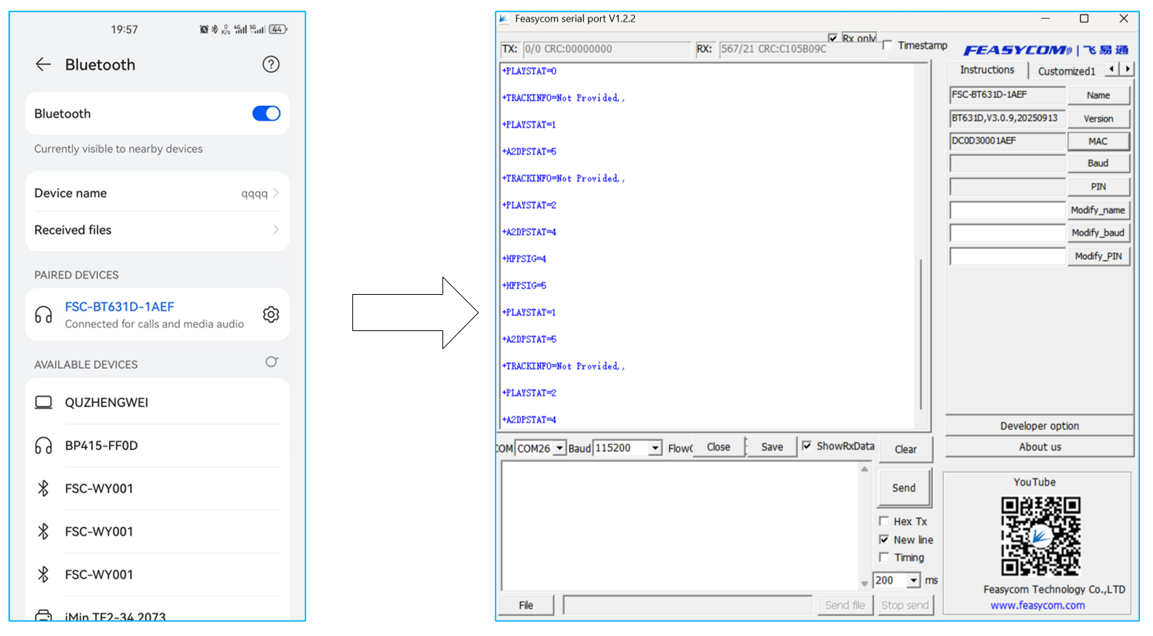The height and width of the screenshot is (636, 1153).
Task: Tap the refresh icon for available devices
Action: (x=272, y=362)
